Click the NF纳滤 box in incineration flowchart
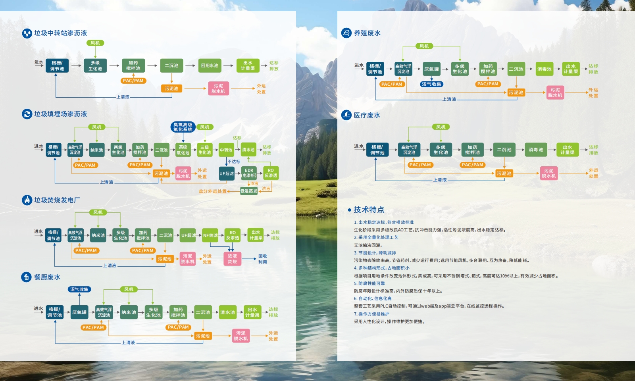Image resolution: width=635 pixels, height=381 pixels. coord(210,235)
